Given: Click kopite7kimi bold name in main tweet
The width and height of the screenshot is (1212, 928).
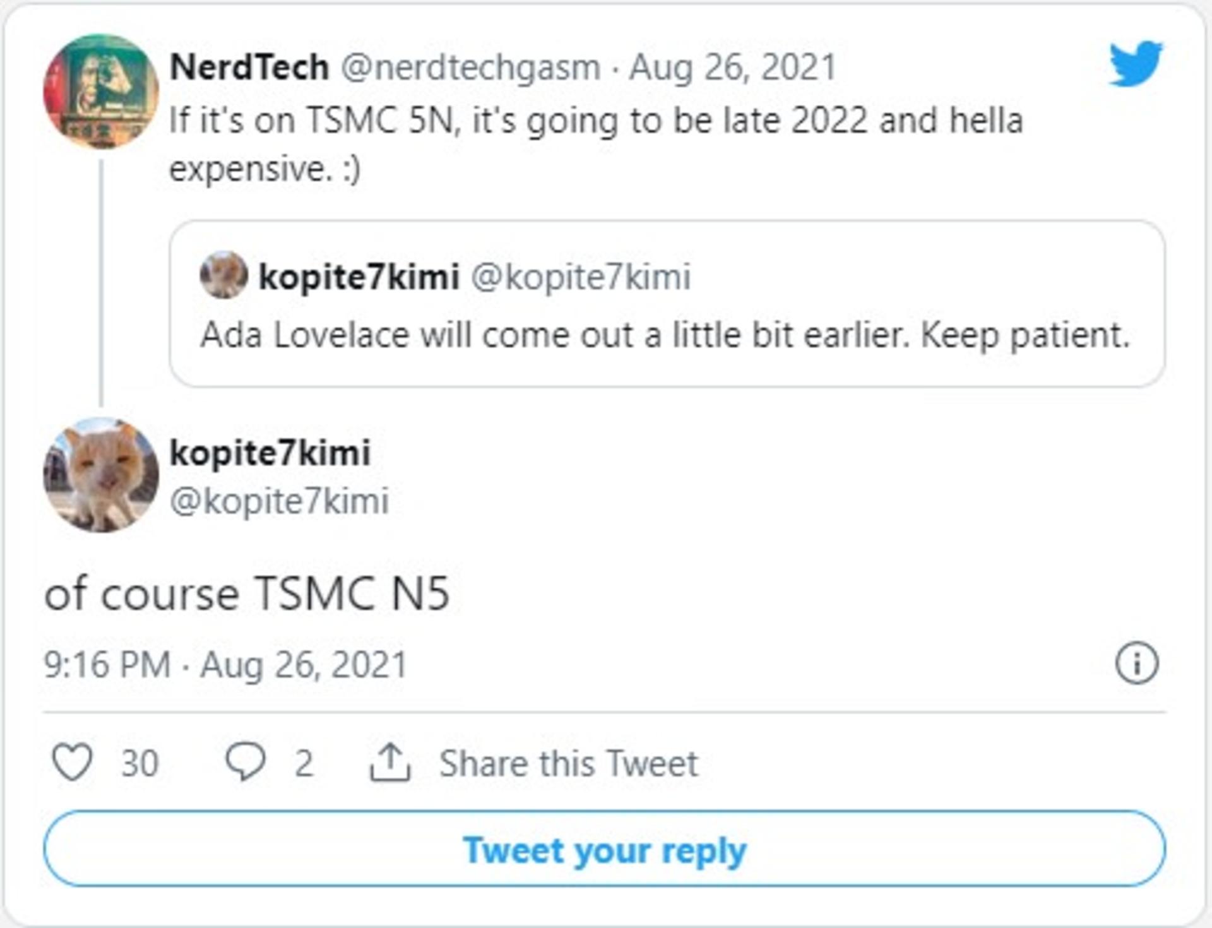Looking at the screenshot, I should 270,453.
